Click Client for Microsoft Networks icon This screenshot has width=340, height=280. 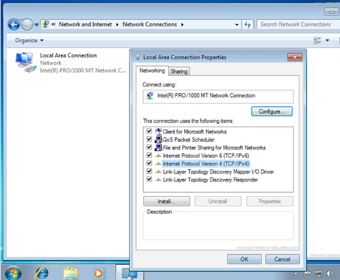pyautogui.click(x=158, y=131)
